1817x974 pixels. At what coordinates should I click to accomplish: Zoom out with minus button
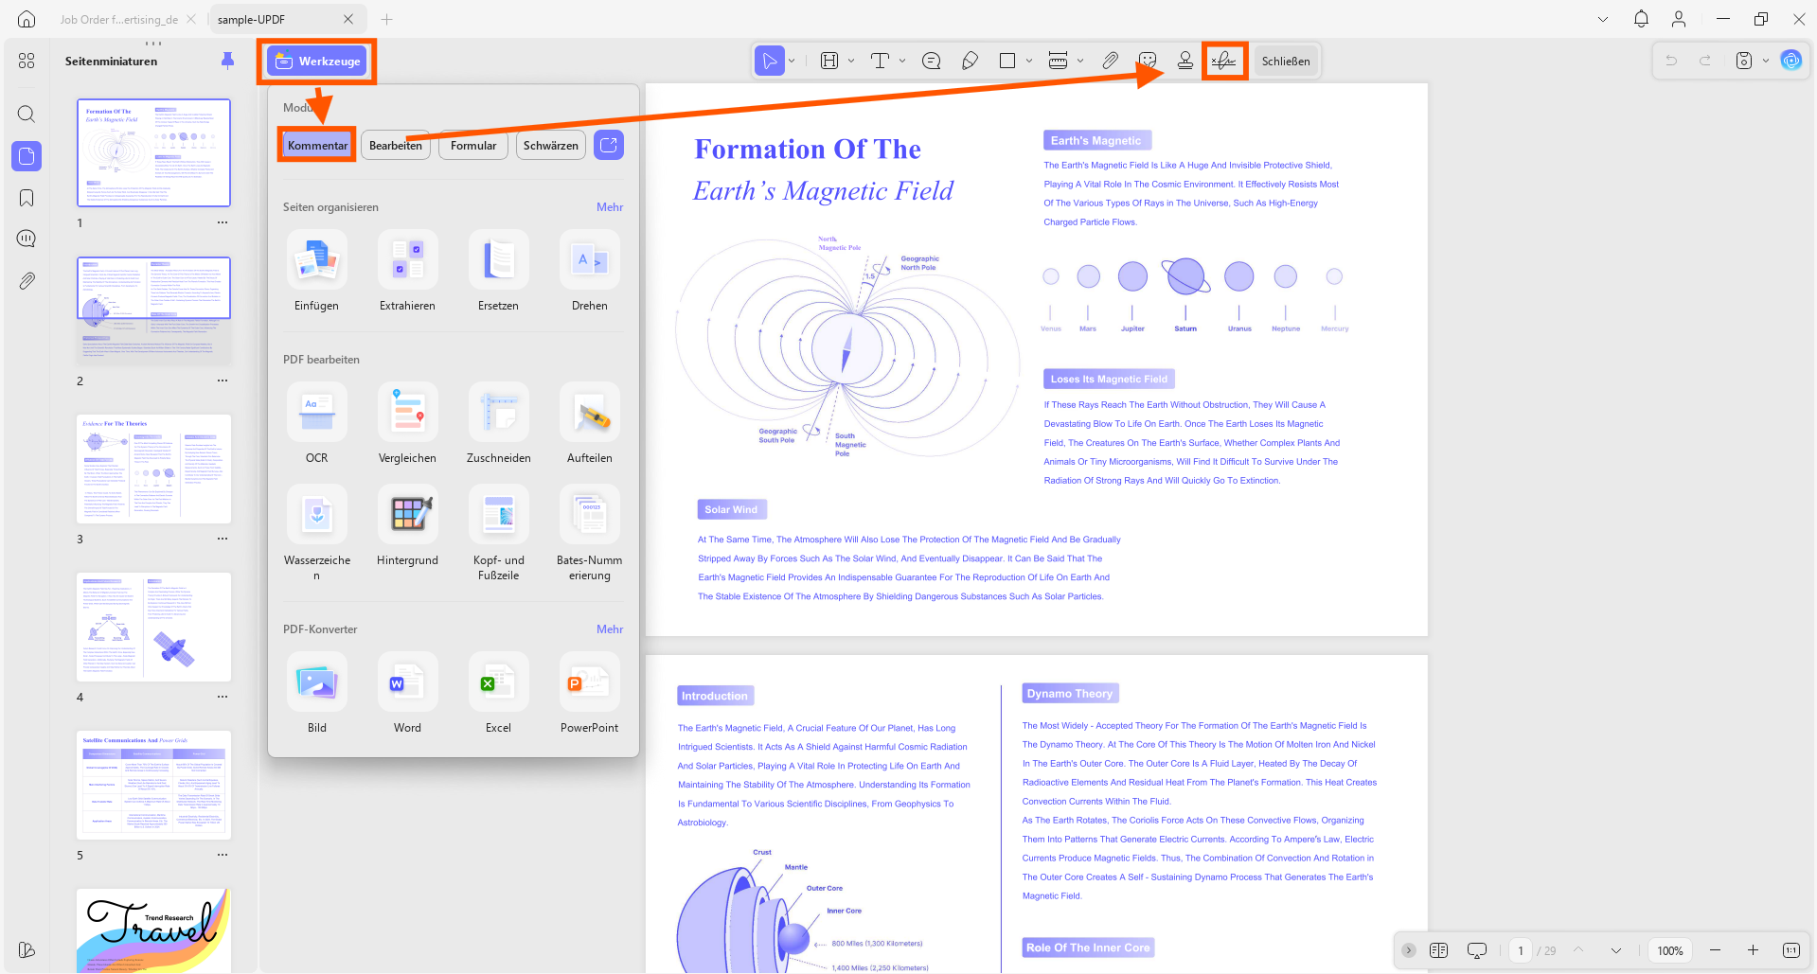tap(1715, 950)
